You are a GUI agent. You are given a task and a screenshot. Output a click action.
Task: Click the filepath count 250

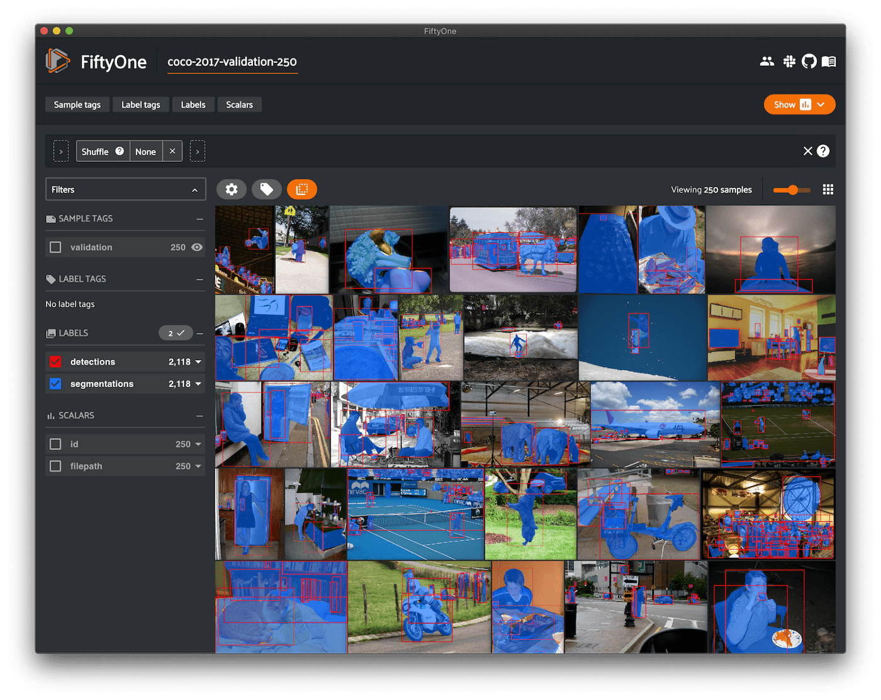183,466
